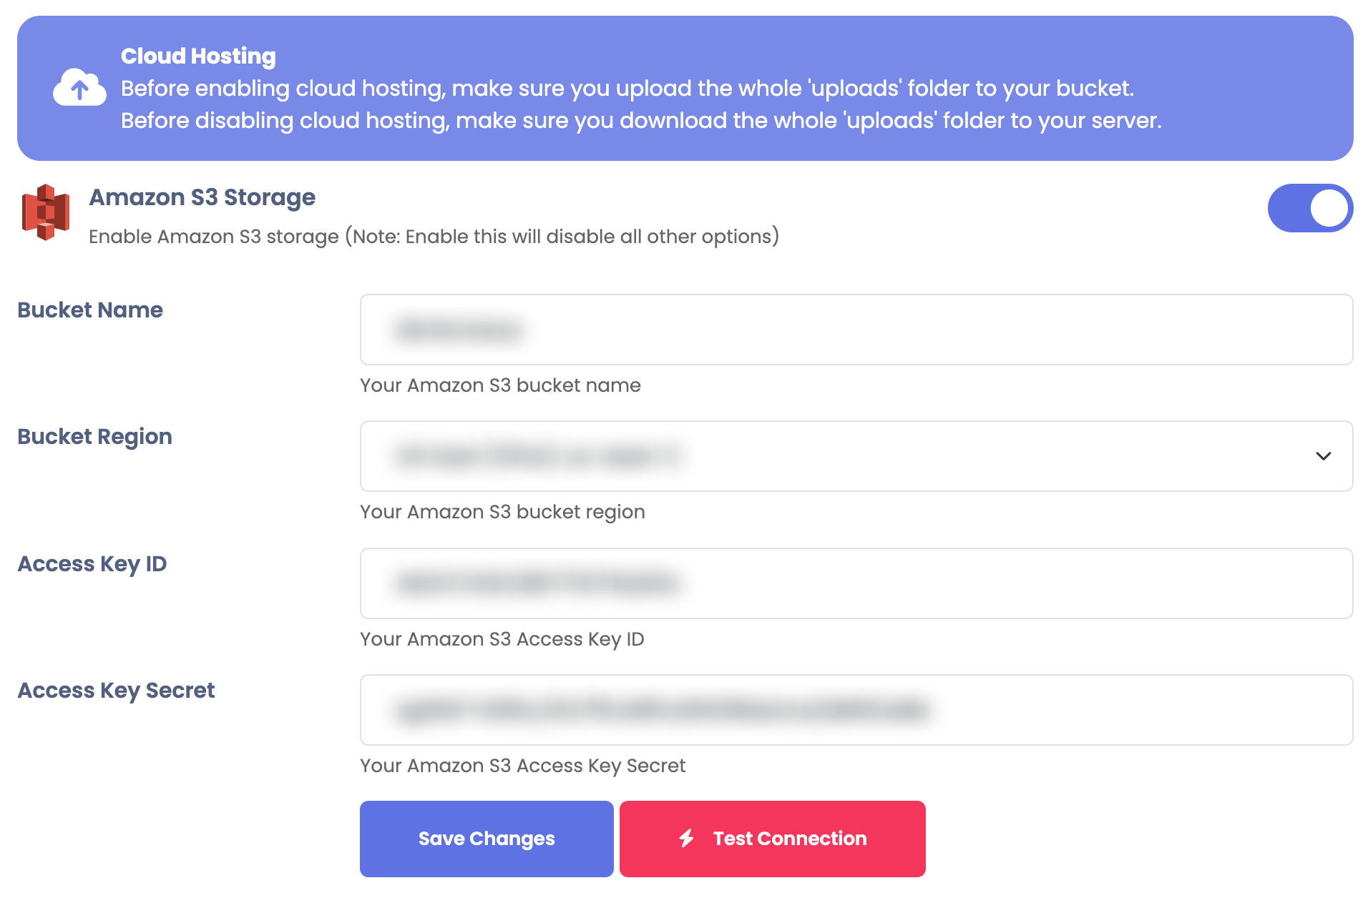Viewport: 1368px width, 908px height.
Task: Click the 'Your Amazon S3 bucket name' hint
Action: pyautogui.click(x=500, y=385)
